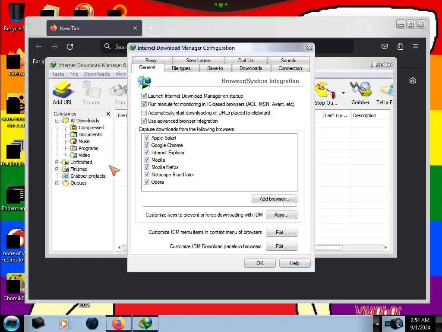The image size is (442, 332).
Task: Click the New Tab page settings gear
Action: point(412,81)
